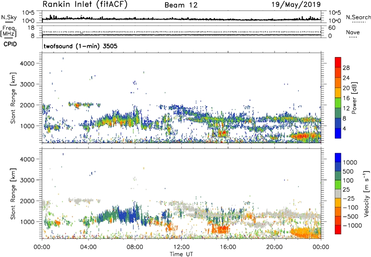This screenshot has height=257, width=371.
Task: Click the "Beam 12" heading
Action: click(x=181, y=5)
